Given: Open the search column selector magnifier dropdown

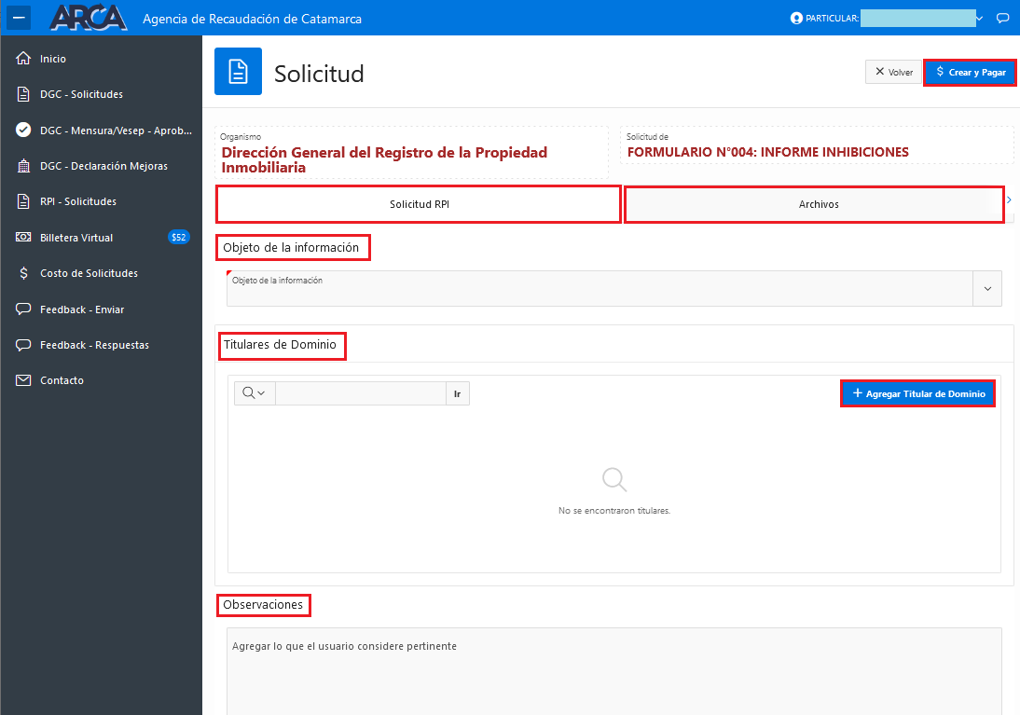Looking at the screenshot, I should tap(255, 393).
